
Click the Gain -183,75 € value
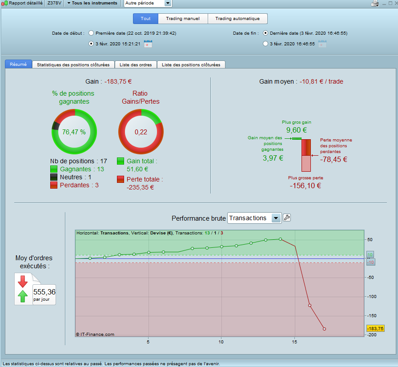[118, 81]
